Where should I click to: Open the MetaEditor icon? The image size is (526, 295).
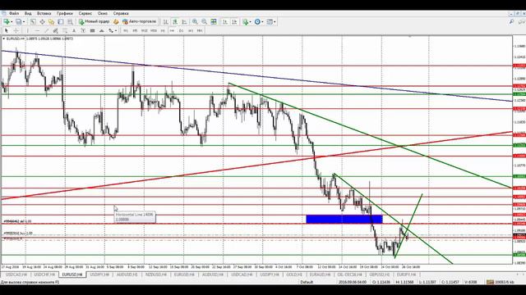point(116,22)
